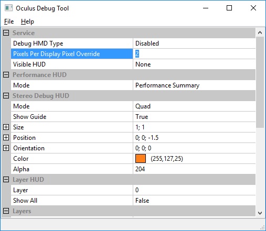Open the File menu
The width and height of the screenshot is (266, 231).
[x=9, y=21]
